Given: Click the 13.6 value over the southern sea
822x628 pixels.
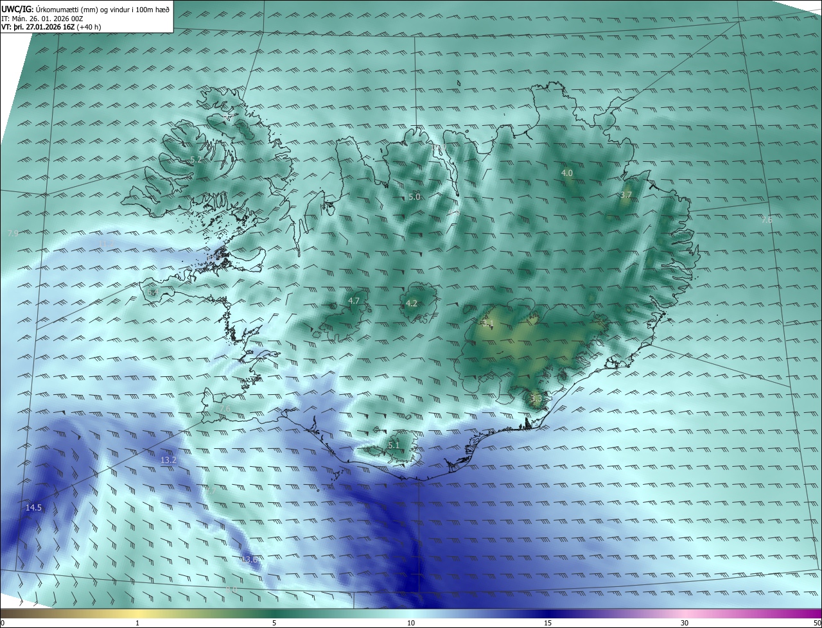Looking at the screenshot, I should pyautogui.click(x=250, y=560).
